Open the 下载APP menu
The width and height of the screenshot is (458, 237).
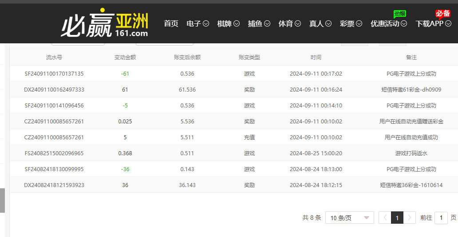pos(433,24)
